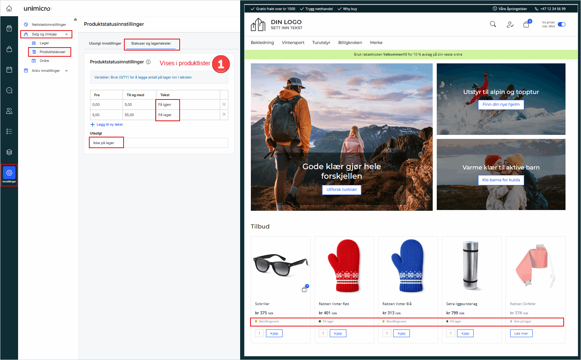The width and height of the screenshot is (581, 360).
Task: Expand Arkiv innstillinger section
Action: coord(66,71)
